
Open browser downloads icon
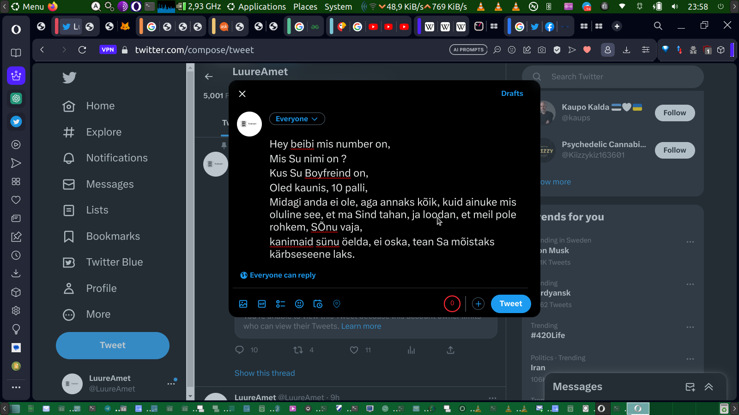[627, 50]
